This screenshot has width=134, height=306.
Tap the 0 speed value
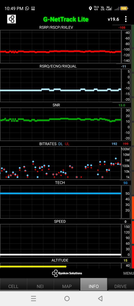126,222
